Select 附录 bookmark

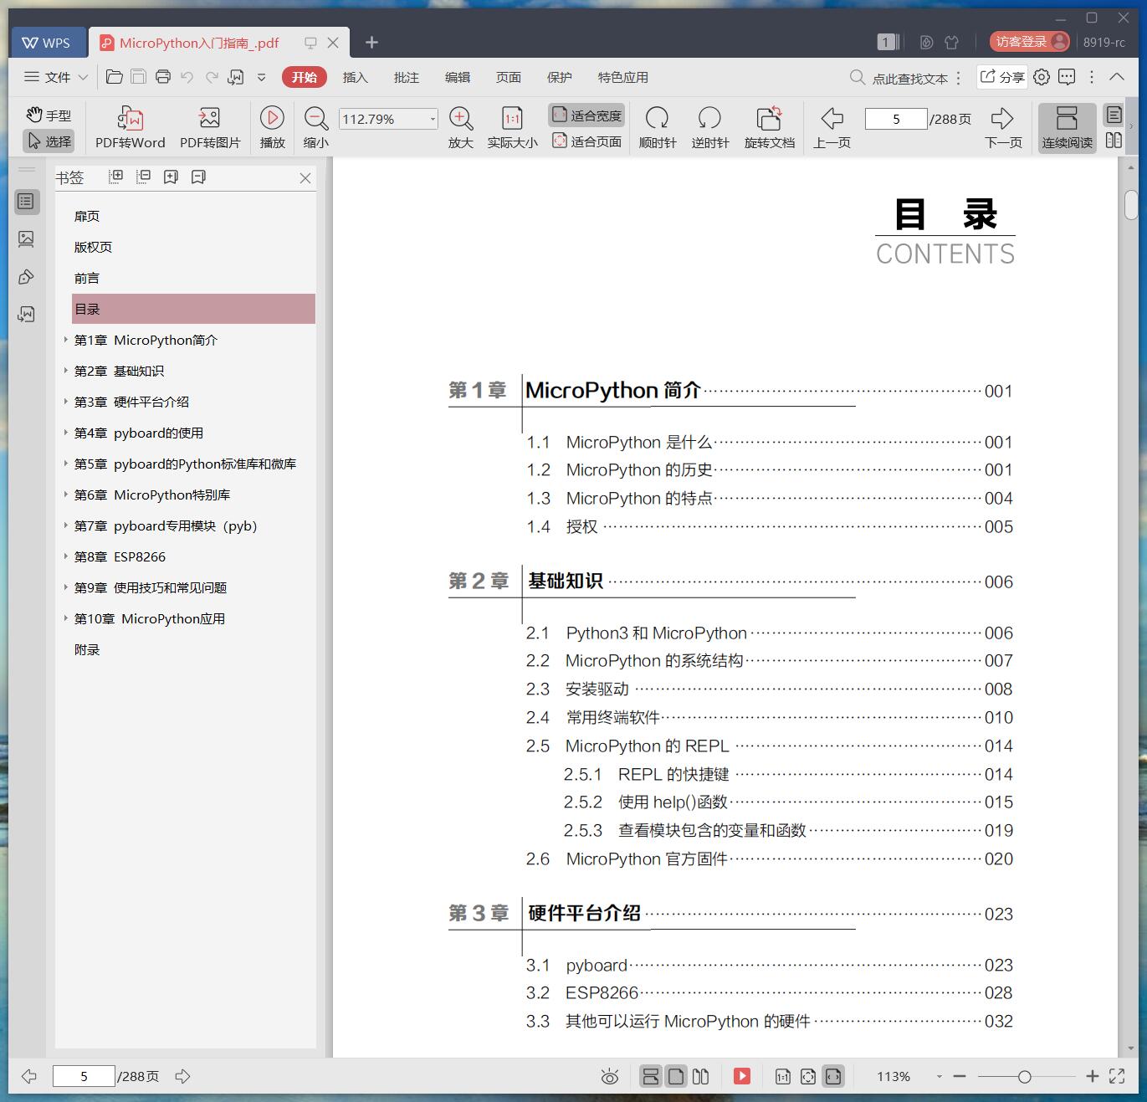(87, 649)
